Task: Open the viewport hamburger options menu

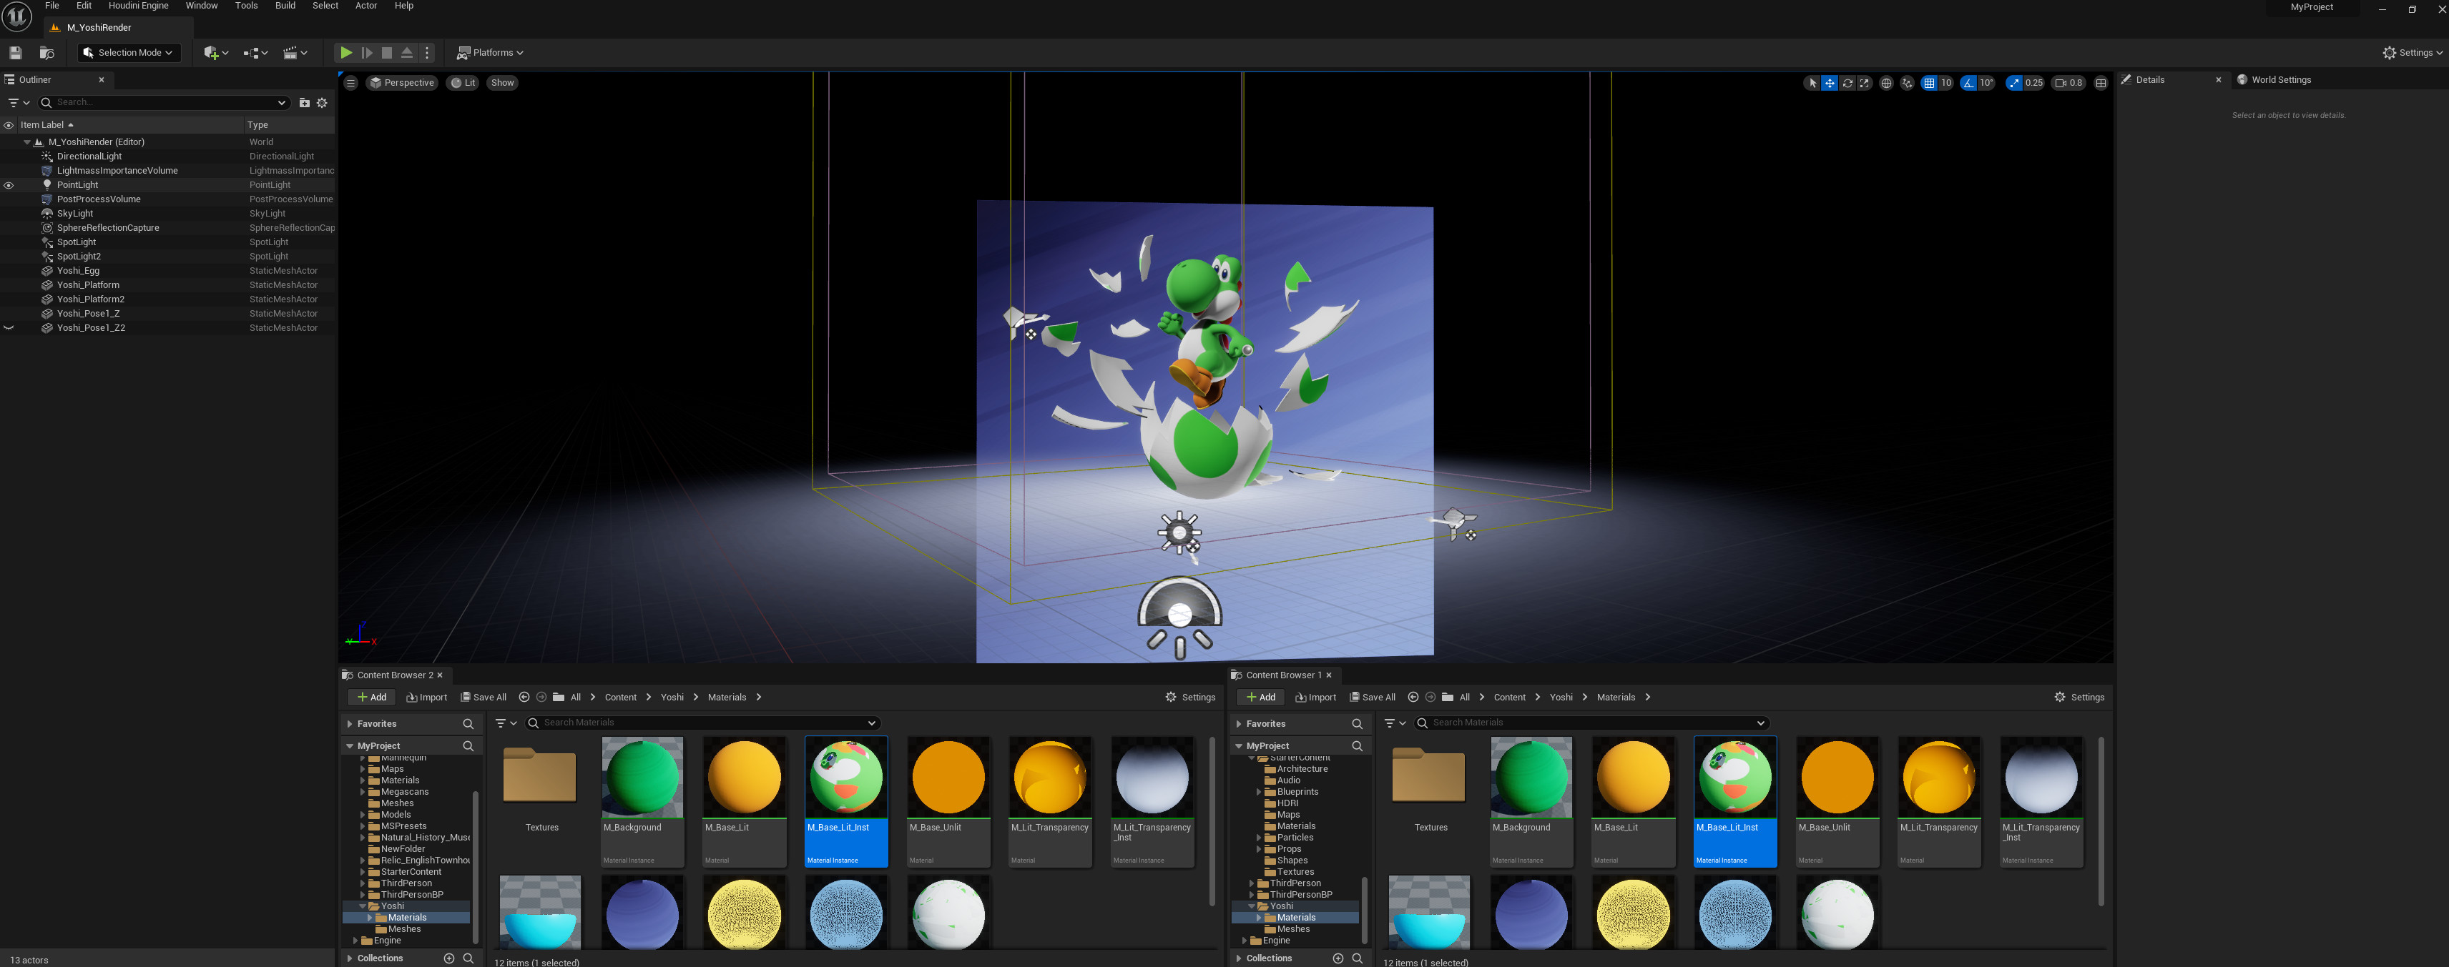Action: (x=350, y=83)
